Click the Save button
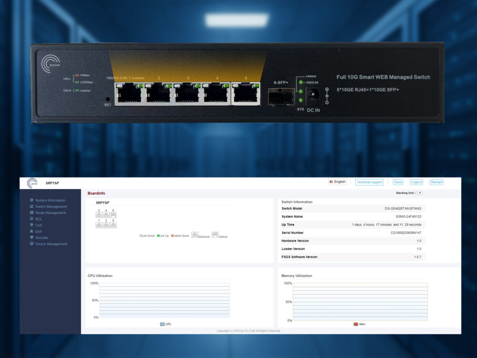The width and height of the screenshot is (477, 358). pos(398,182)
